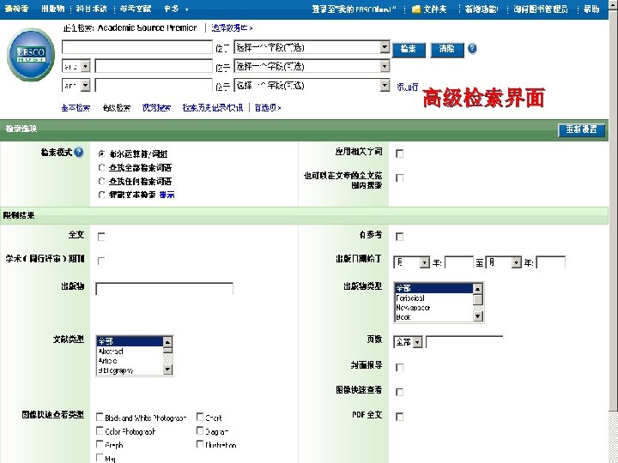Screen dimensions: 618x463
Task: Check references available checkbox
Action: 400,237
